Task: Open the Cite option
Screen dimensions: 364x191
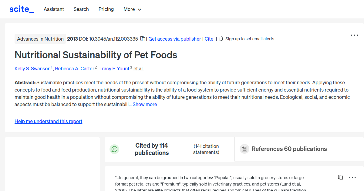Action: pyautogui.click(x=209, y=39)
